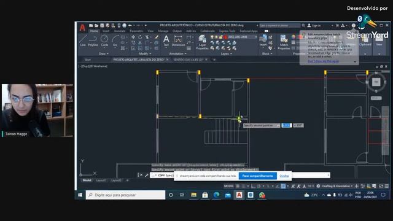Click the status bar customization menu icon

(387, 186)
